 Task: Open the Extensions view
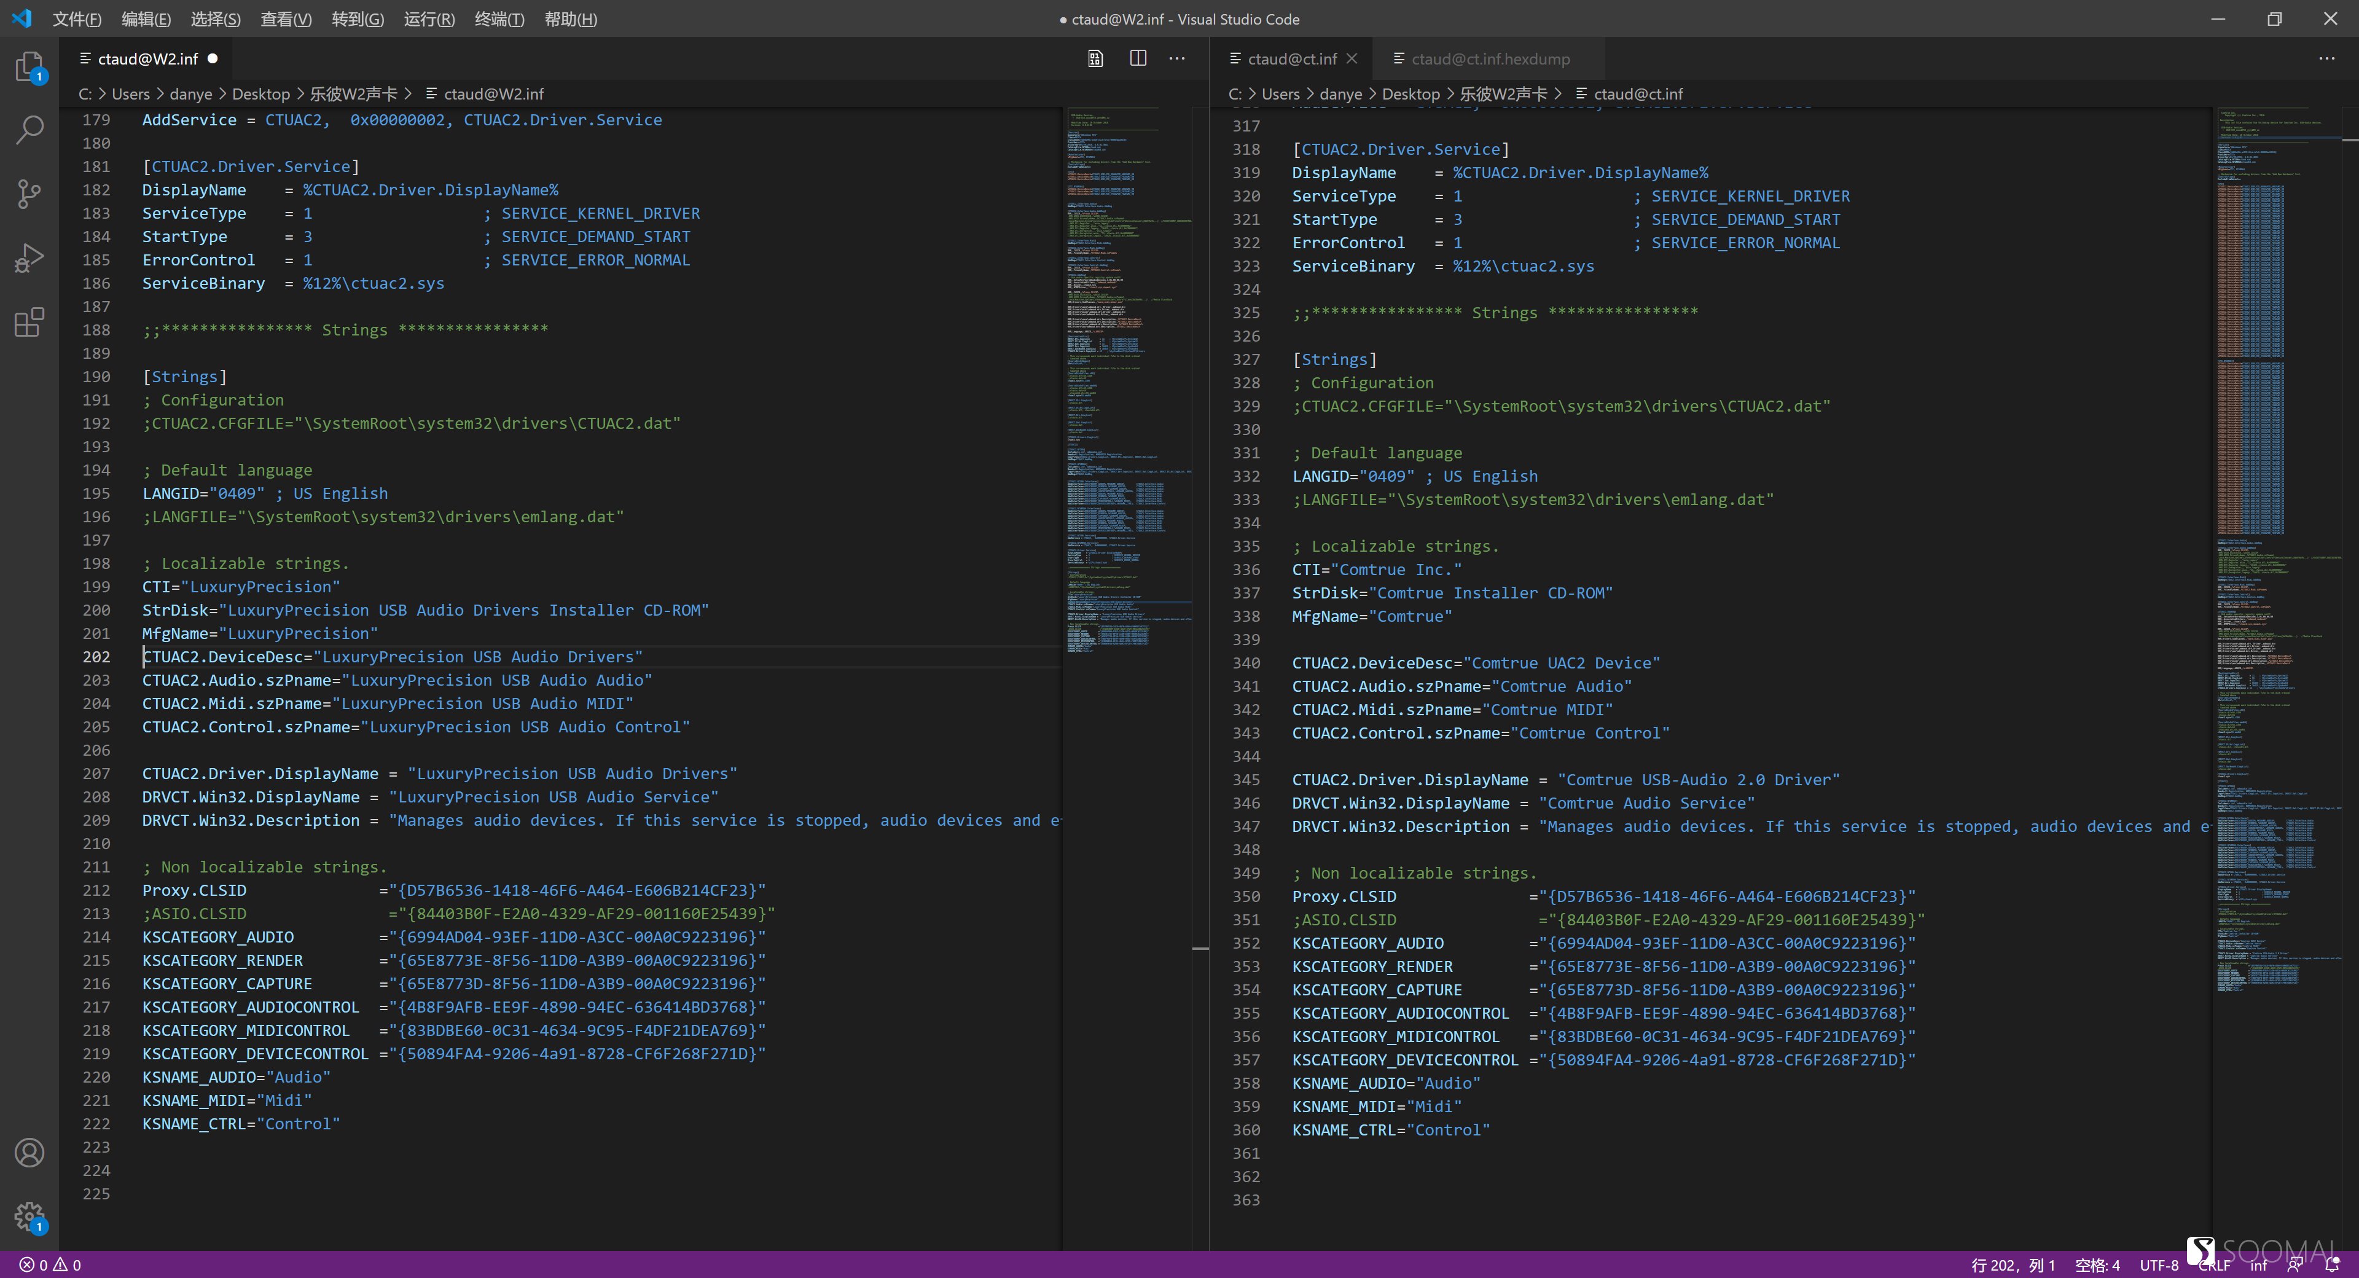coord(29,321)
